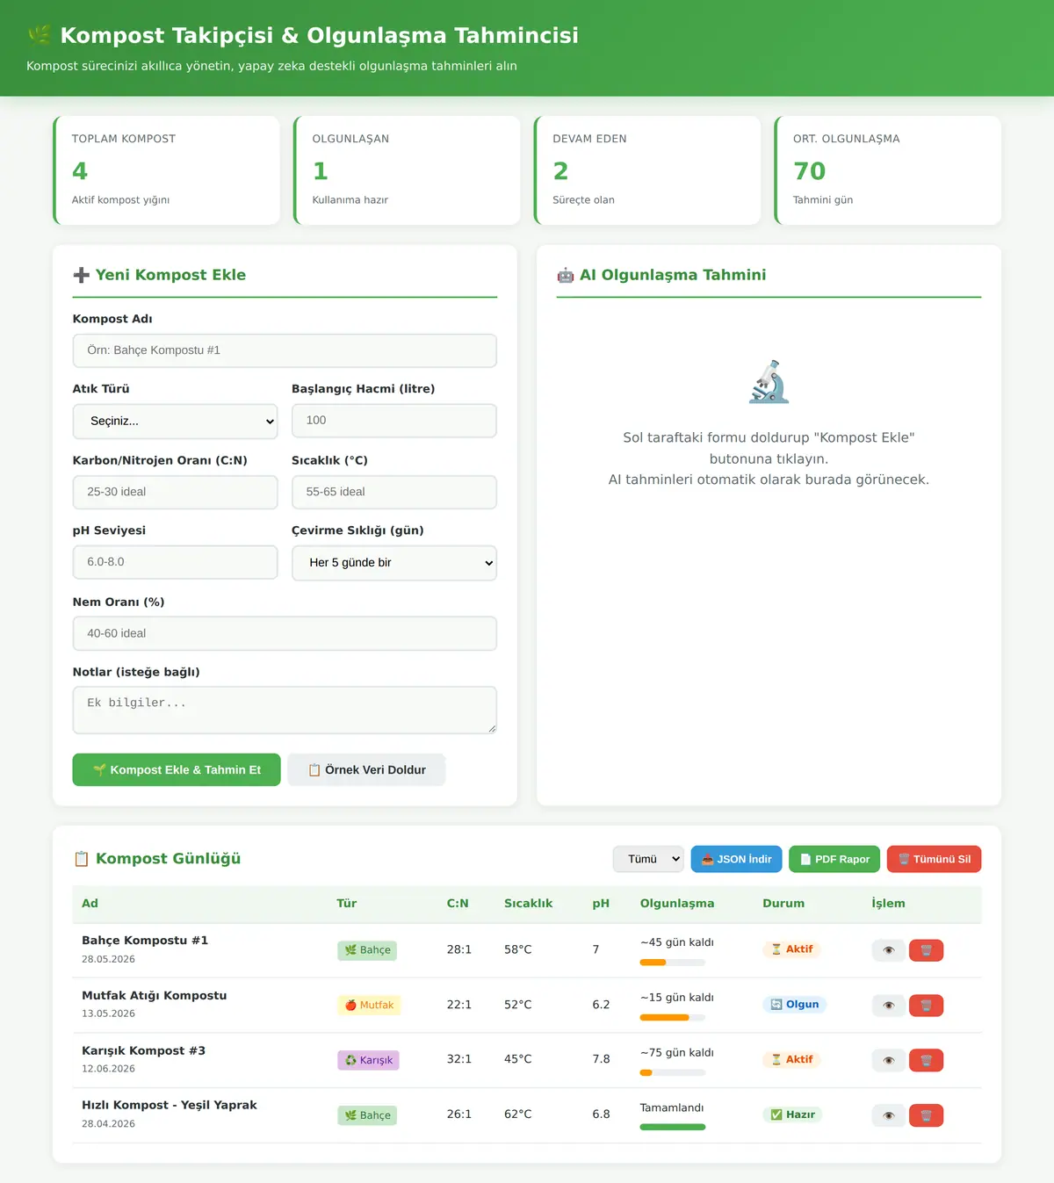Click the Olgun status badge
Image resolution: width=1054 pixels, height=1183 pixels.
pyautogui.click(x=795, y=1004)
